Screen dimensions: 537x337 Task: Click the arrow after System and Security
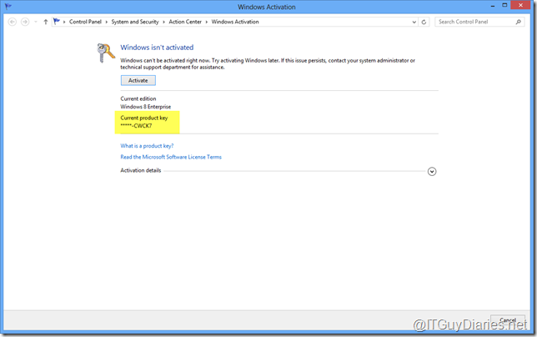click(163, 22)
